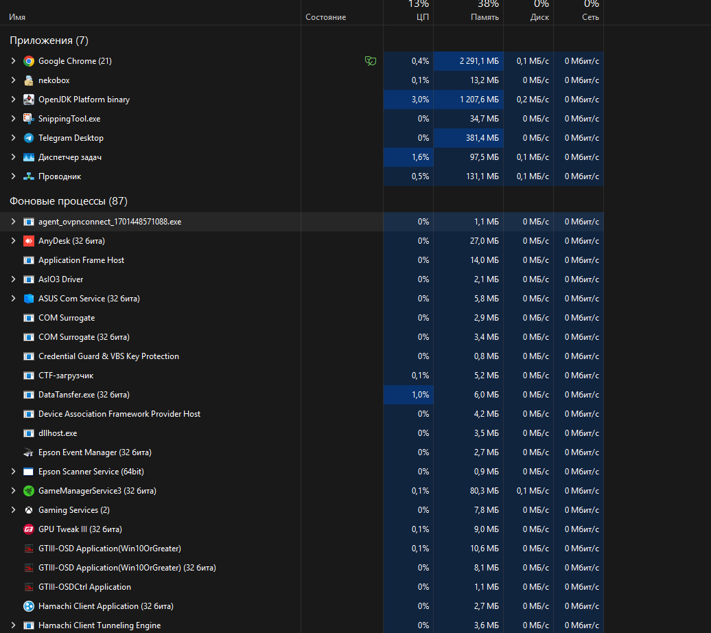The height and width of the screenshot is (633, 711).
Task: Click Telegram memory value 381,4 МБ
Action: 482,138
